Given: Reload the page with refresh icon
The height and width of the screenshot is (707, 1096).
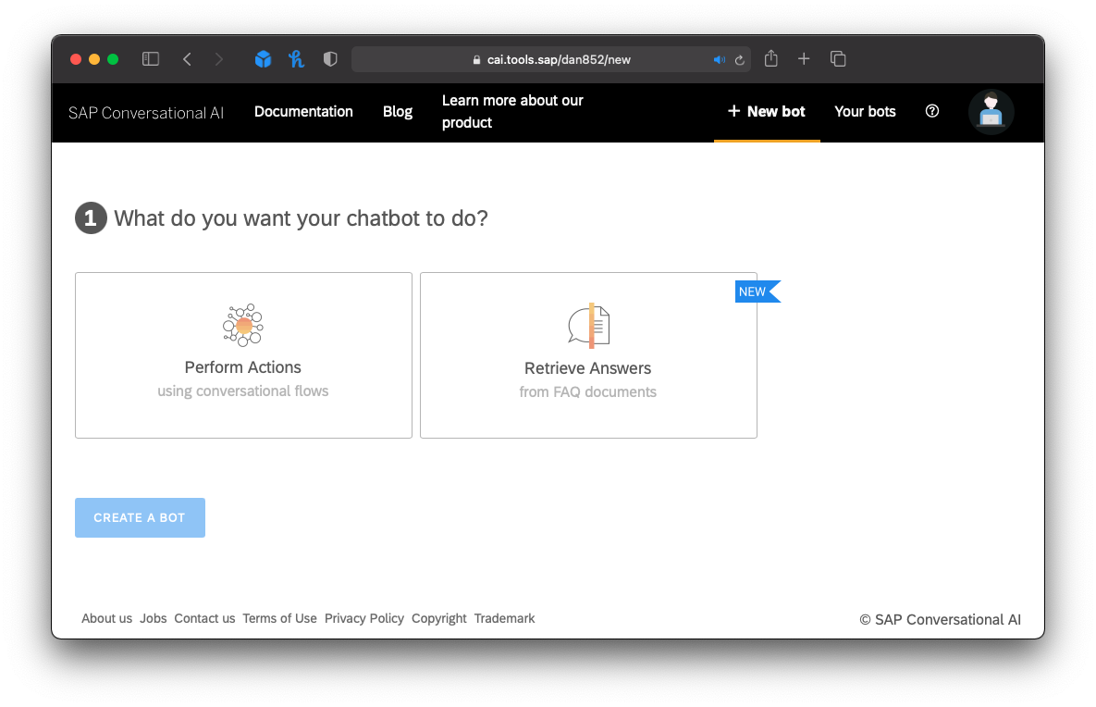Looking at the screenshot, I should (740, 60).
